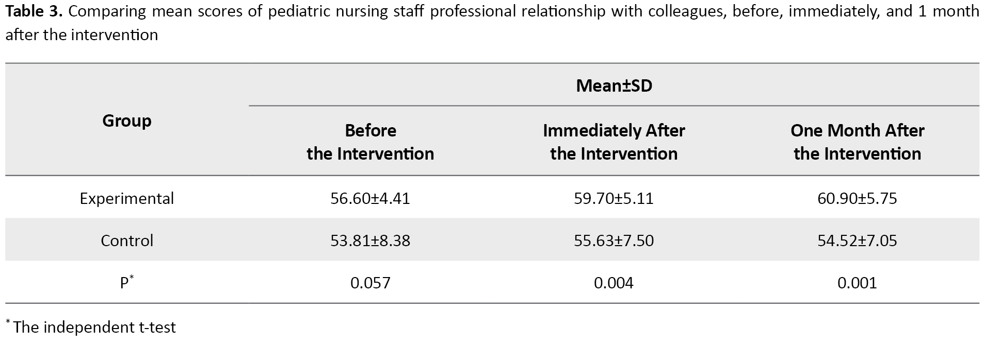Click the 55.63±7.50 cell

coord(614,240)
